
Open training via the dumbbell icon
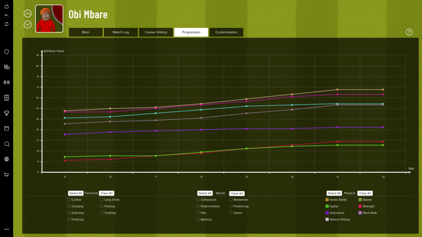coord(6,82)
